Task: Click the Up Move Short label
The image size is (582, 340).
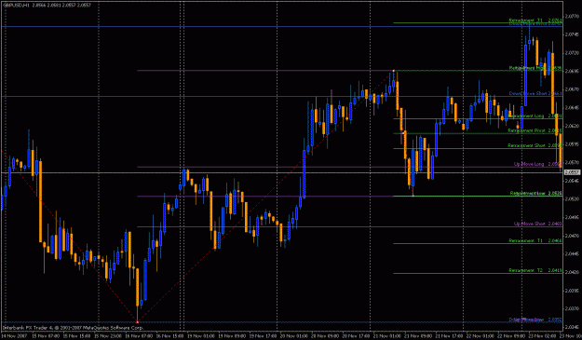Action: point(538,224)
